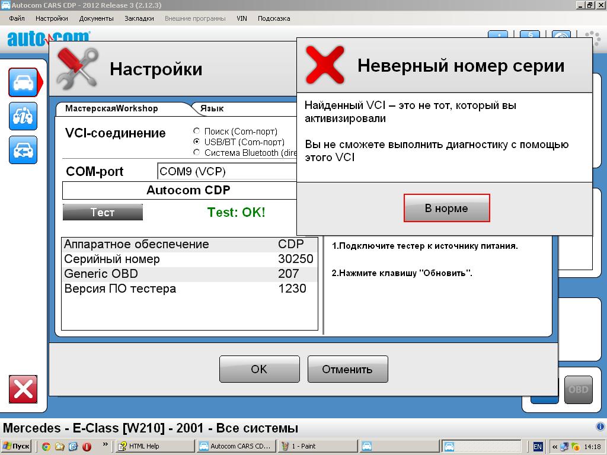607x455 pixels.
Task: Click the network tray icon
Action: pyautogui.click(x=564, y=447)
